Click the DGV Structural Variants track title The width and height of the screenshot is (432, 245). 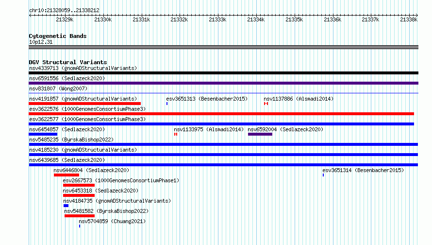(x=68, y=62)
